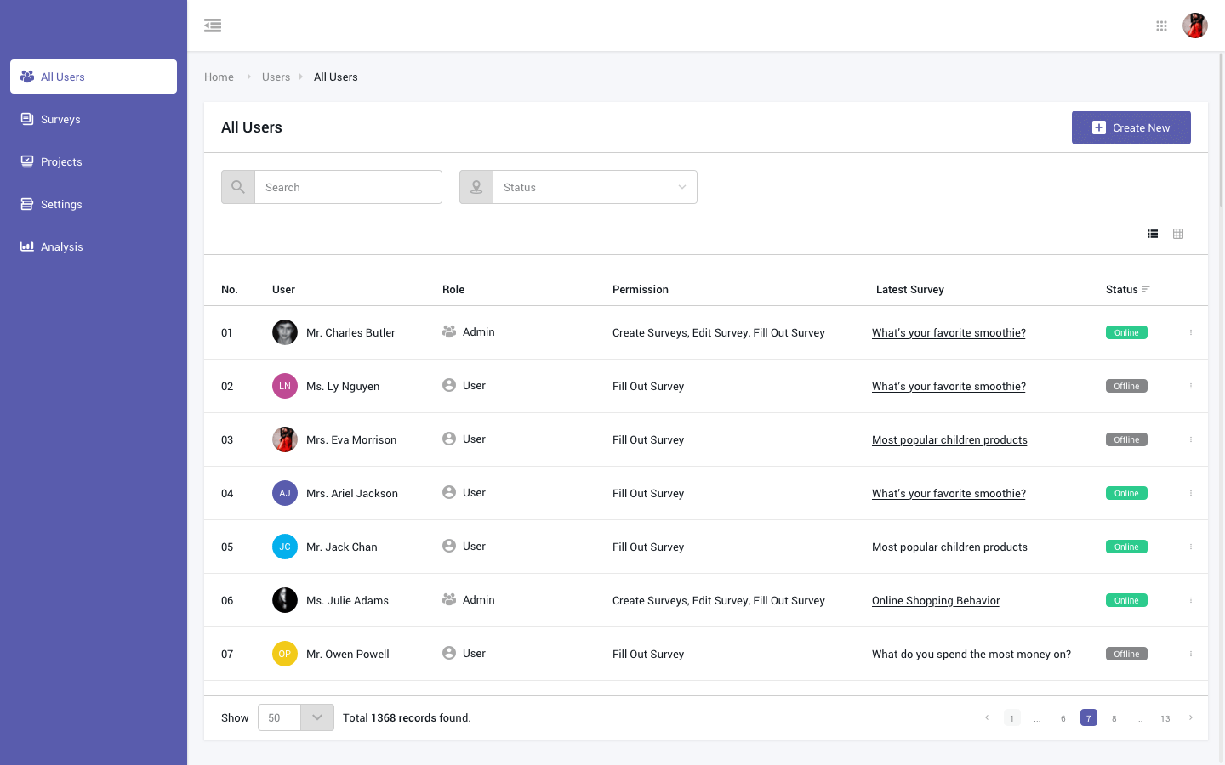
Task: Open Surveys in the sidebar
Action: pyautogui.click(x=60, y=119)
